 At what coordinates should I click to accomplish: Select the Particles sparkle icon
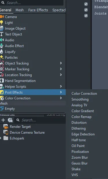click(x=2, y=57)
